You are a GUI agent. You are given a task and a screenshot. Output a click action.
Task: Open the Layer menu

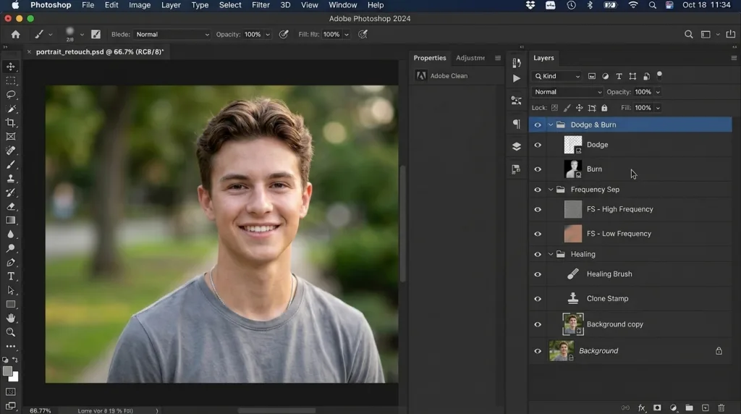171,5
